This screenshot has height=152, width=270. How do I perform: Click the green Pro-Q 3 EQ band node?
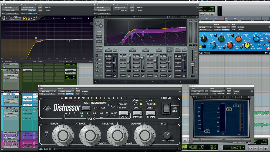(36, 38)
